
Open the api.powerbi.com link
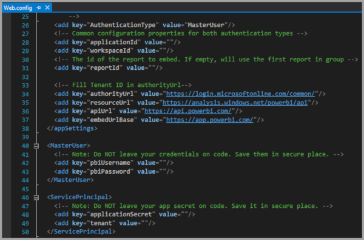(x=188, y=111)
